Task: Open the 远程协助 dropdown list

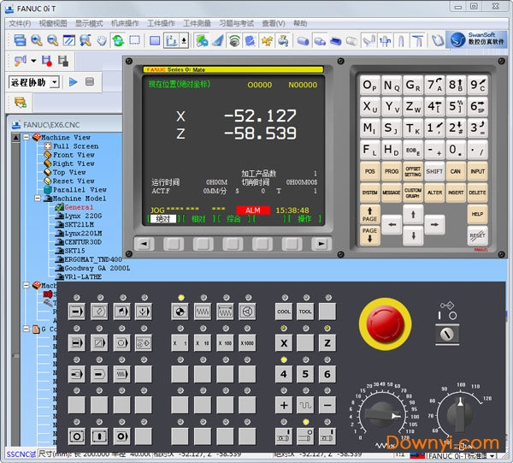Action: pos(54,82)
